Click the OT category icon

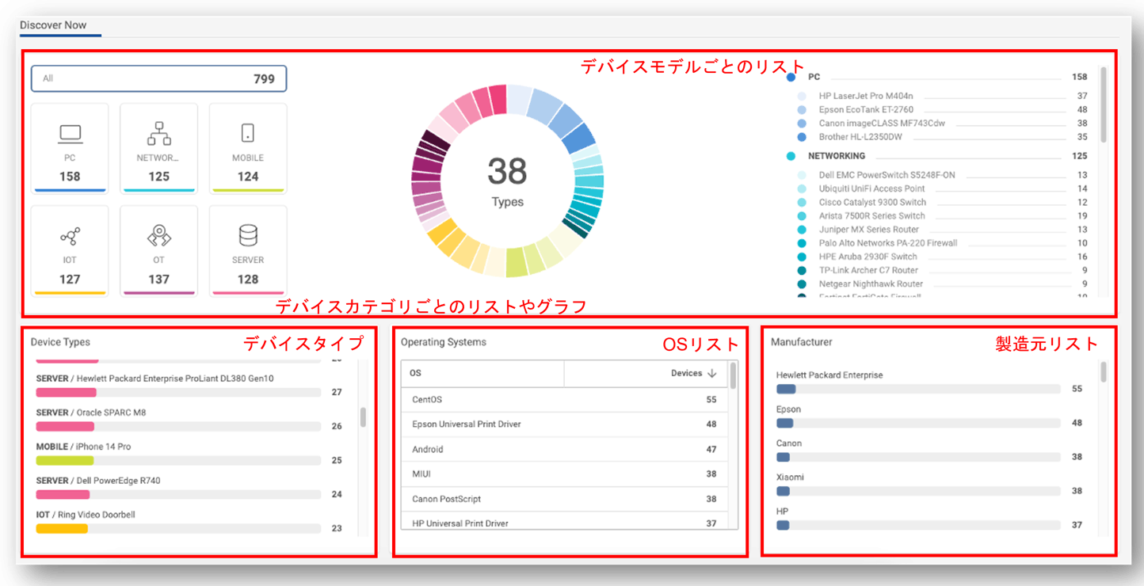coord(159,235)
